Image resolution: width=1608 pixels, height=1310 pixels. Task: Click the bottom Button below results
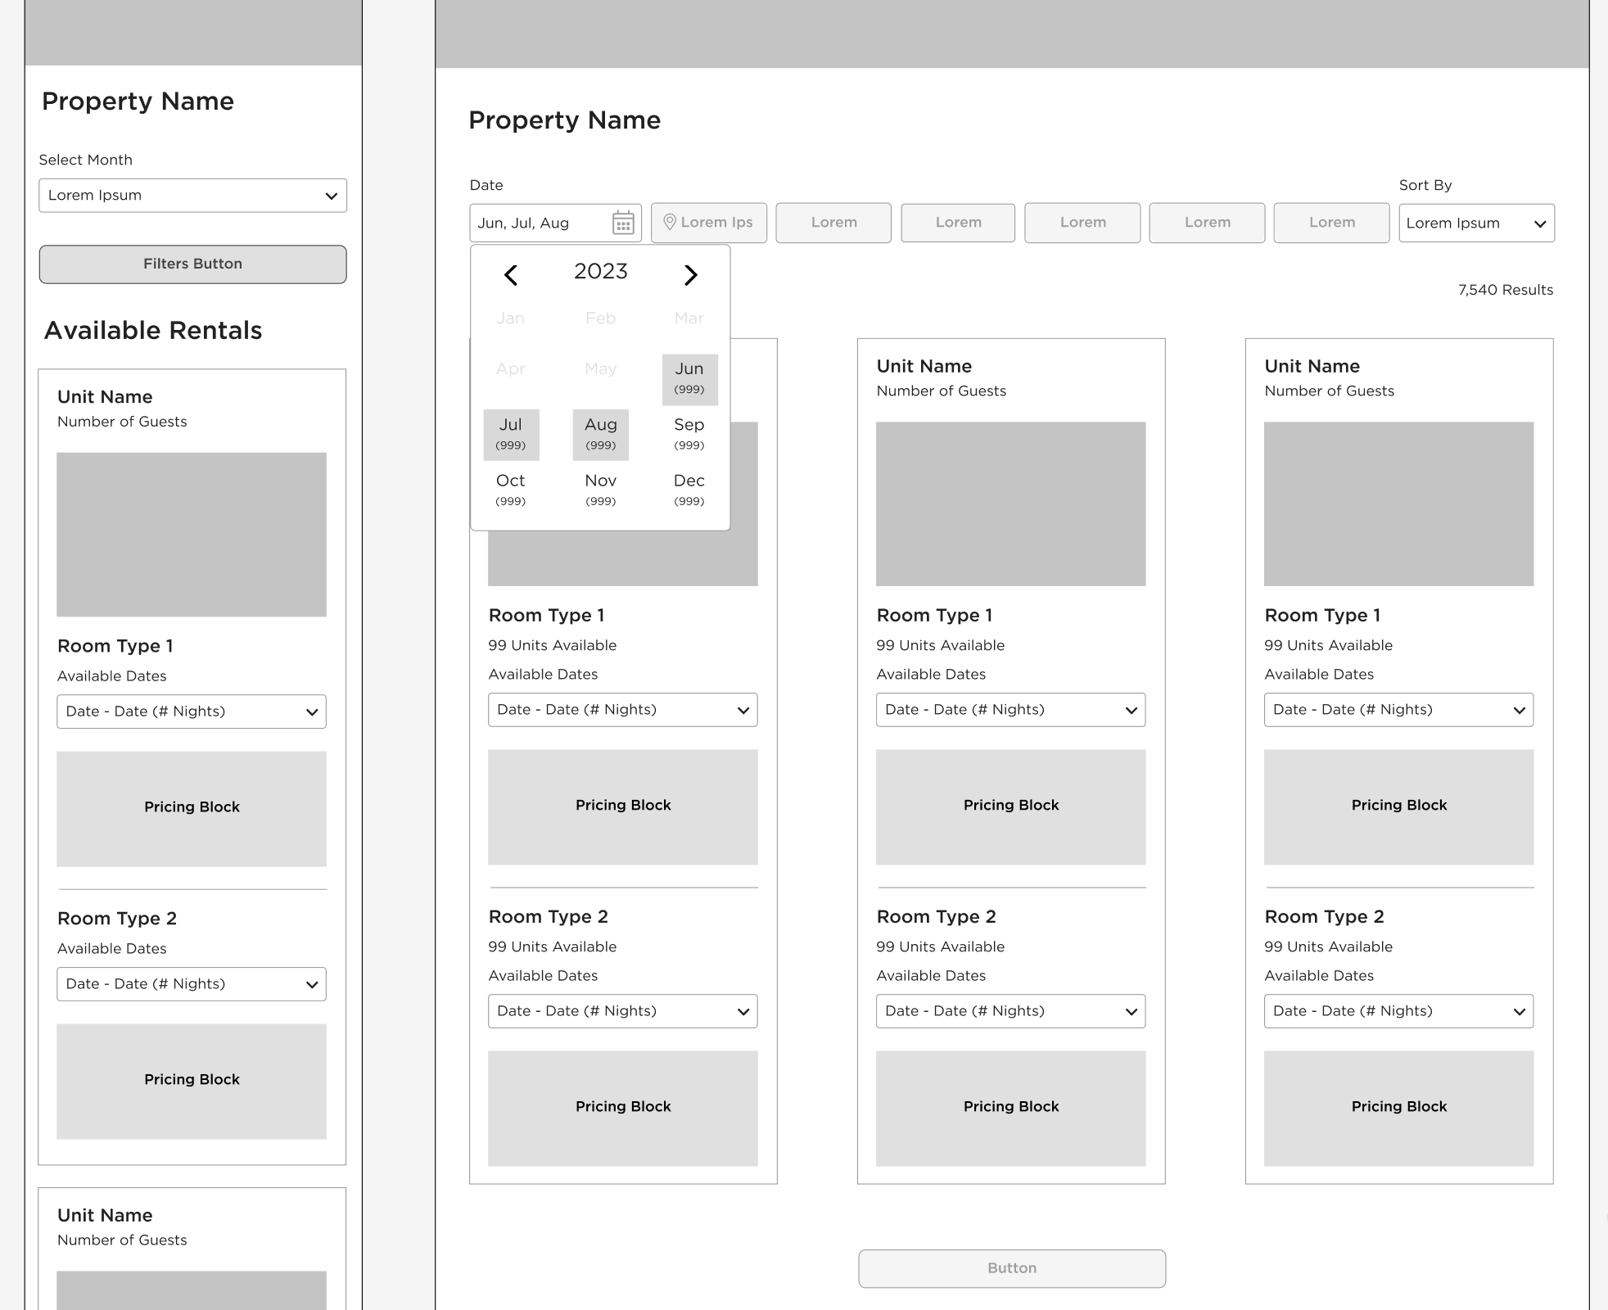1011,1268
